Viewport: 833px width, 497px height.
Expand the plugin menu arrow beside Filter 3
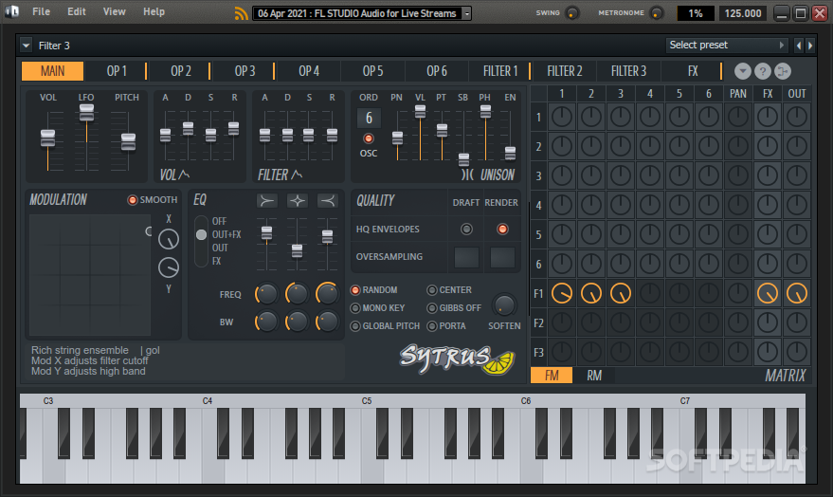click(26, 46)
